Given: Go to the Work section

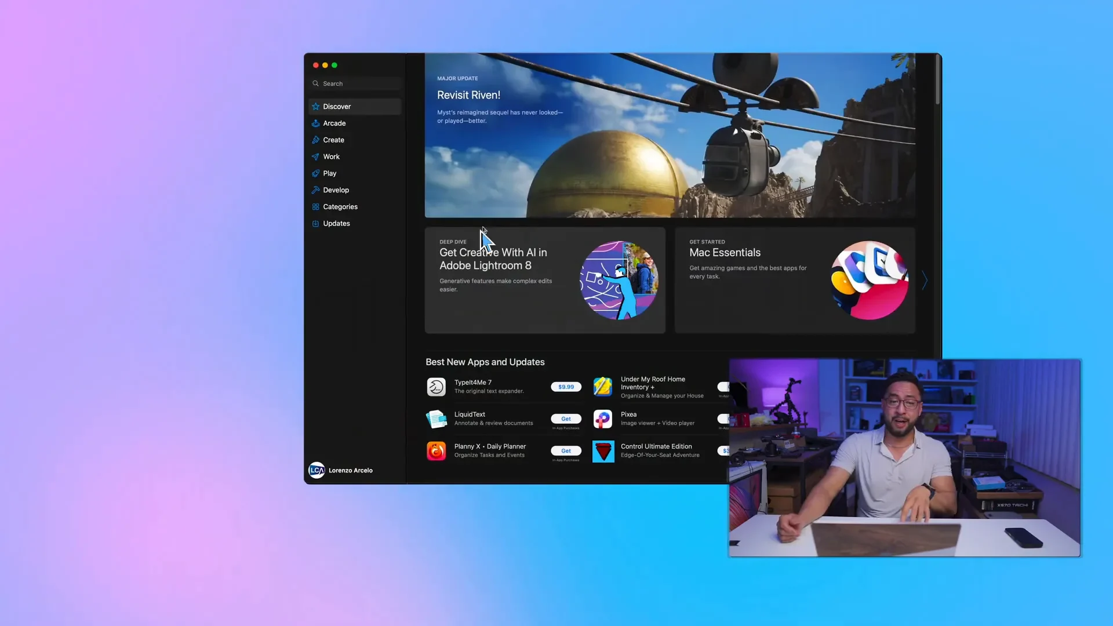Looking at the screenshot, I should click(355, 156).
